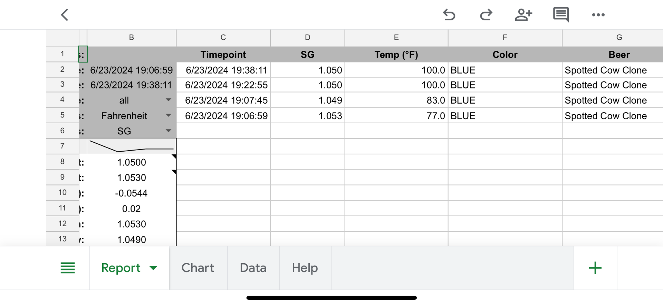Open the three-dot more options menu
Viewport: 663px width, 306px height.
tap(598, 15)
